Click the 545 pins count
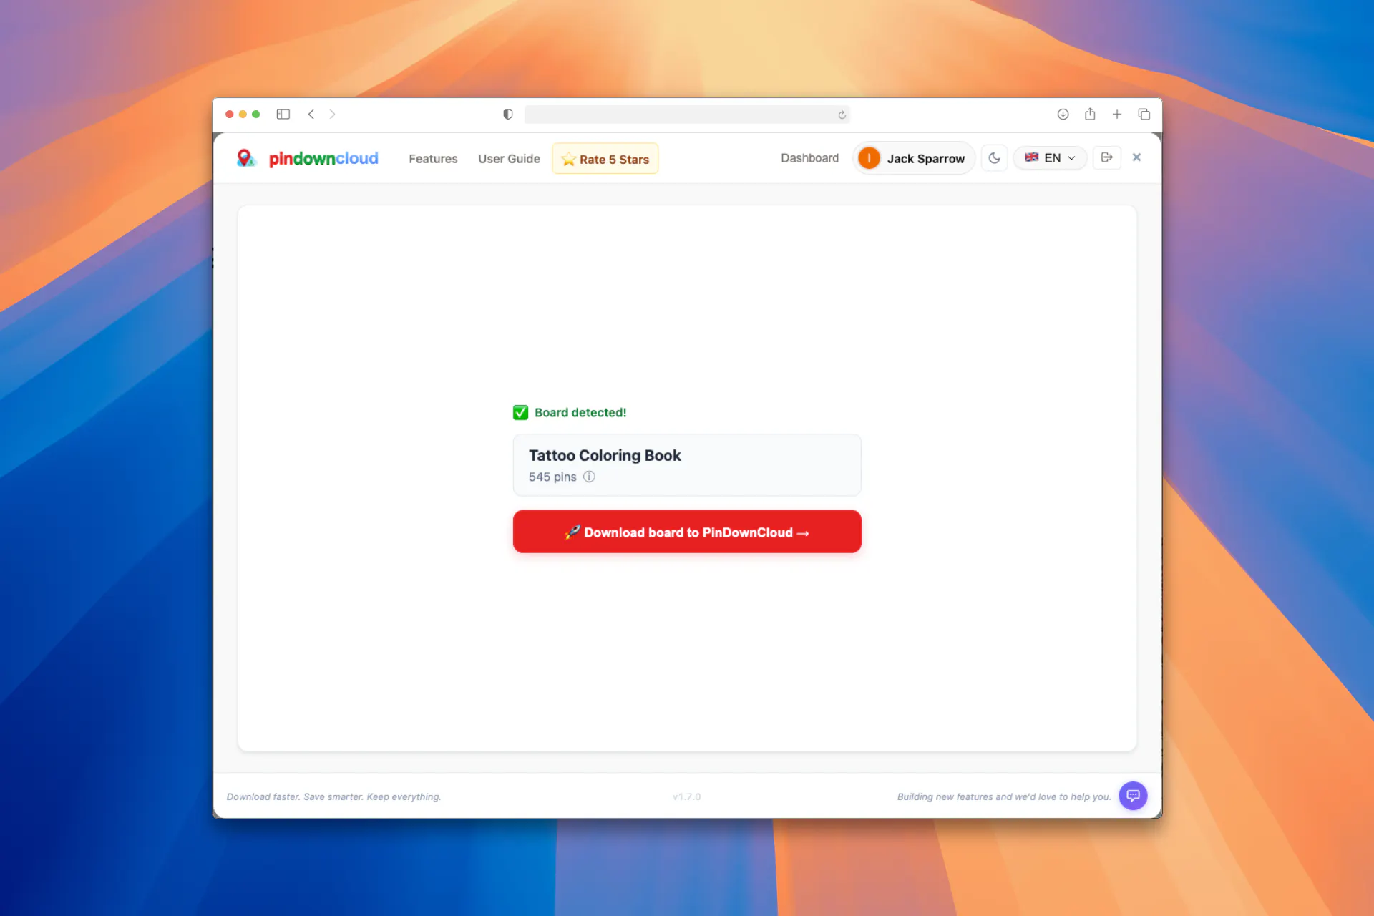This screenshot has height=916, width=1374. click(x=552, y=477)
